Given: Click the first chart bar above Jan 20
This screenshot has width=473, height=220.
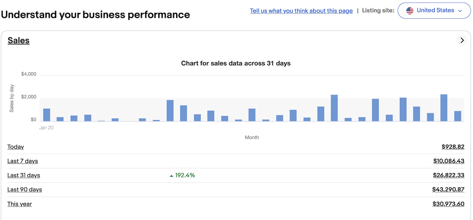Looking at the screenshot, I should click(47, 115).
